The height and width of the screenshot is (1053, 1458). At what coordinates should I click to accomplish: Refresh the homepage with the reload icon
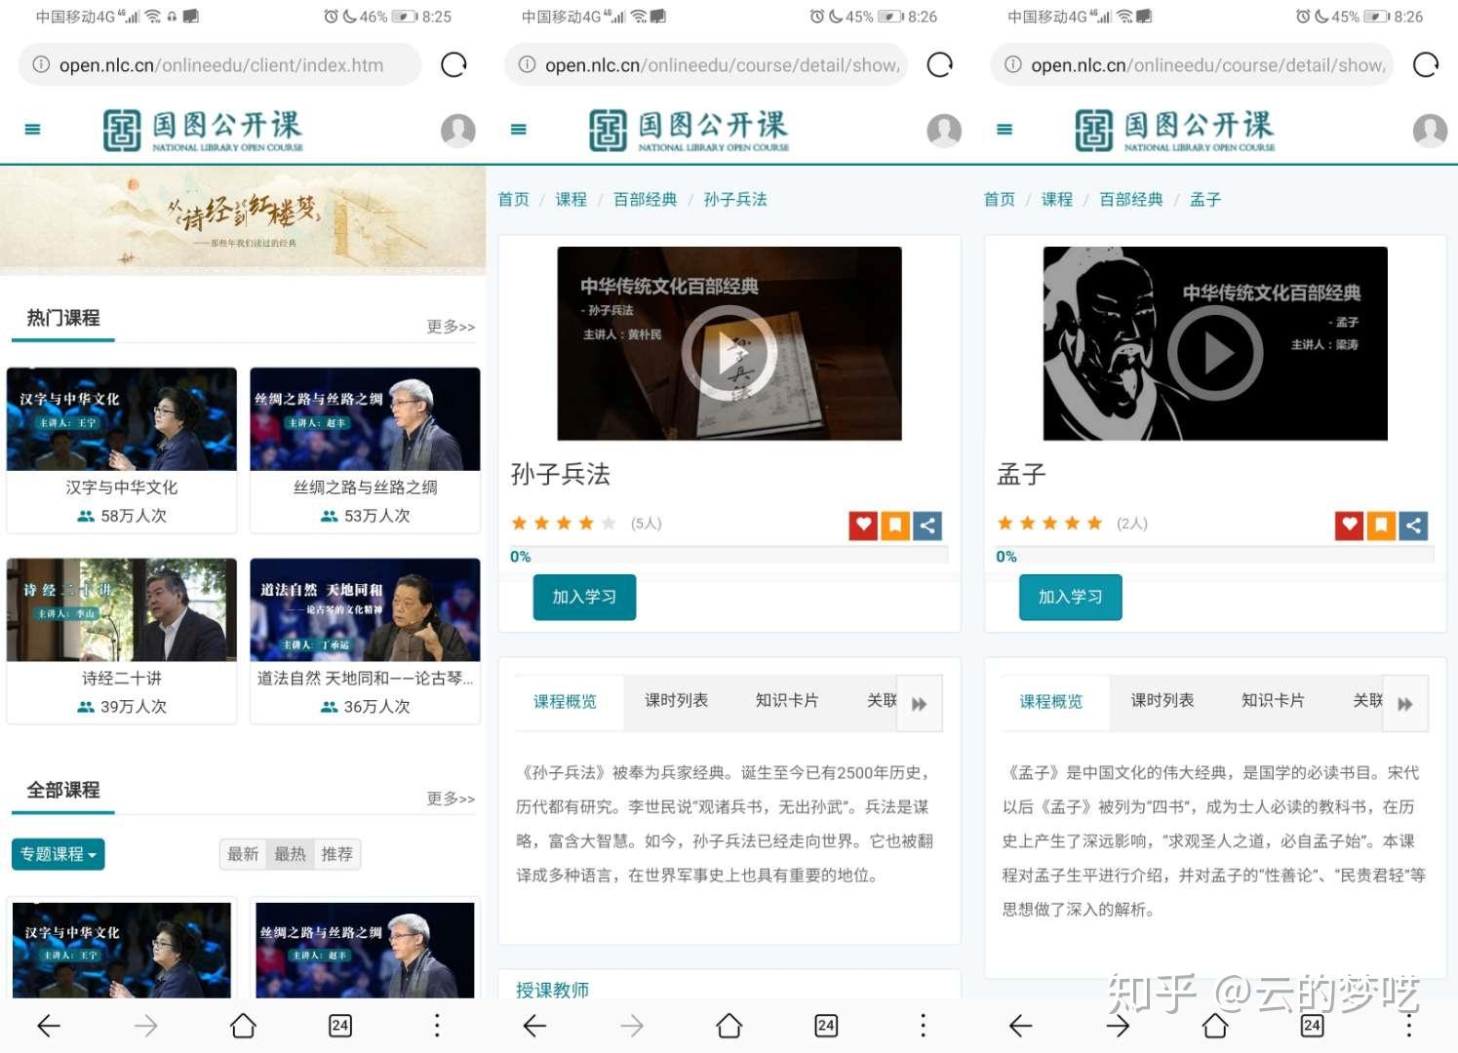453,64
